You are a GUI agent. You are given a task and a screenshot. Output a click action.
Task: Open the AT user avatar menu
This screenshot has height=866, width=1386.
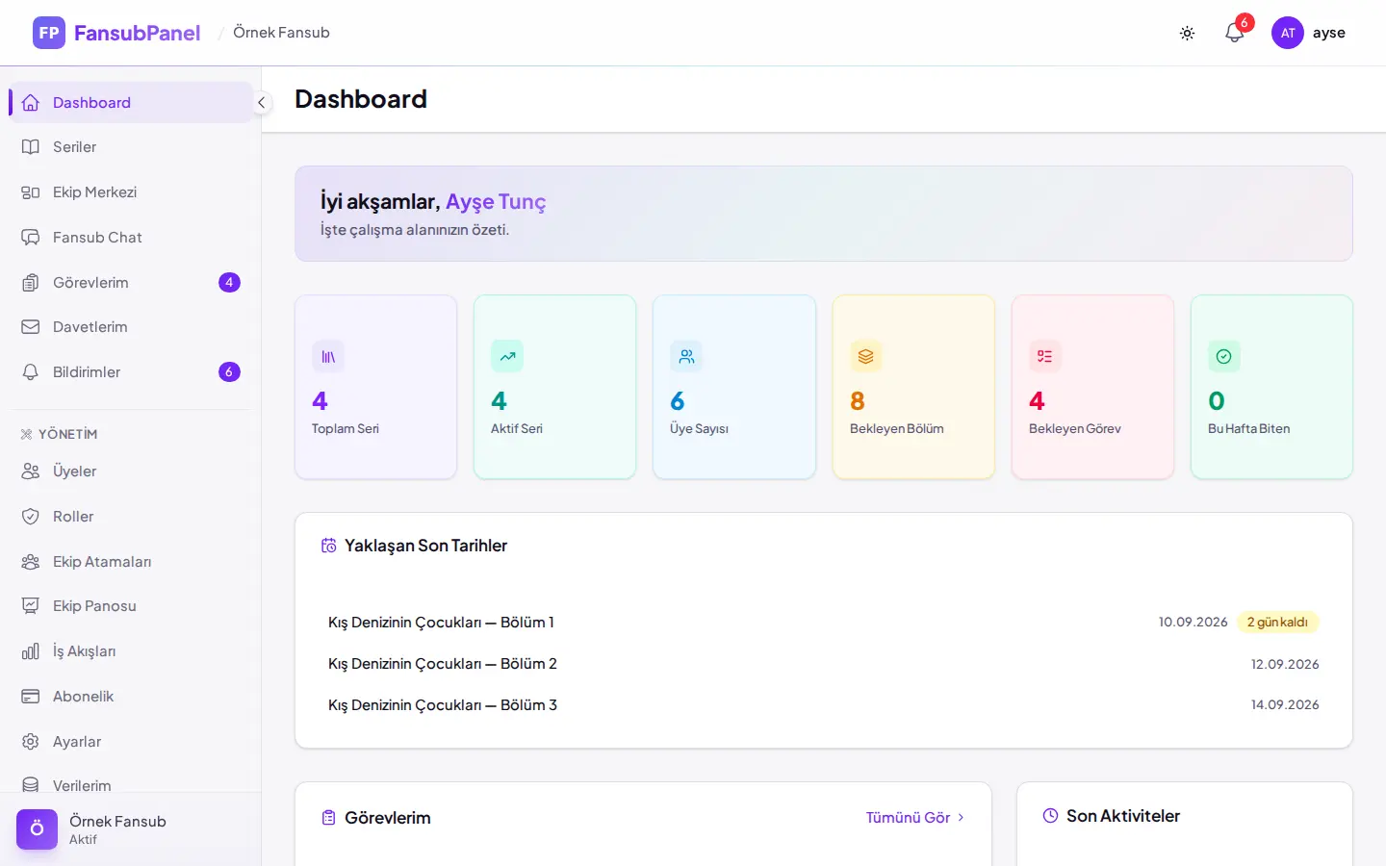pyautogui.click(x=1288, y=33)
